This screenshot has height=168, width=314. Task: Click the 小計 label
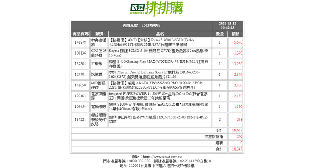coord(221,130)
